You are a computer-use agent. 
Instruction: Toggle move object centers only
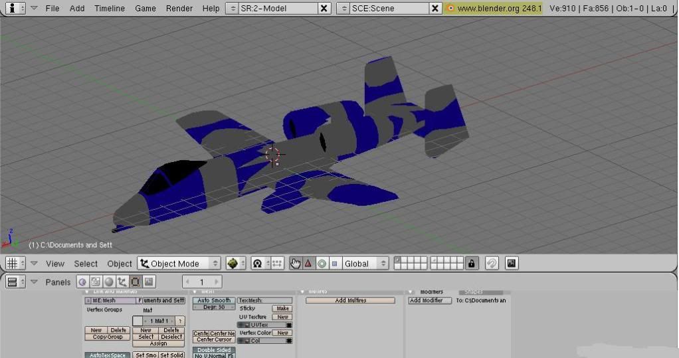click(278, 263)
